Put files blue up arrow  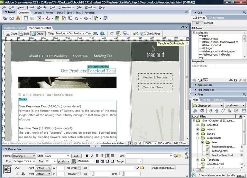[217, 111]
